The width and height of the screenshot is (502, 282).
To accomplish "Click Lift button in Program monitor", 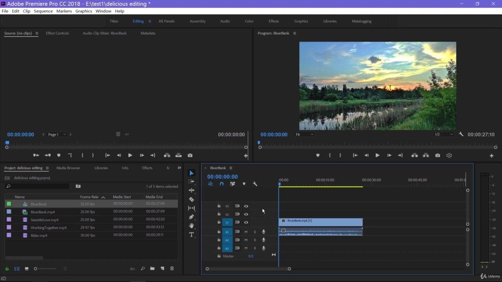I will [x=415, y=155].
